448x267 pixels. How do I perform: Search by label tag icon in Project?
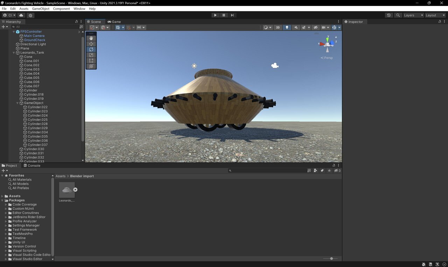coord(322,171)
